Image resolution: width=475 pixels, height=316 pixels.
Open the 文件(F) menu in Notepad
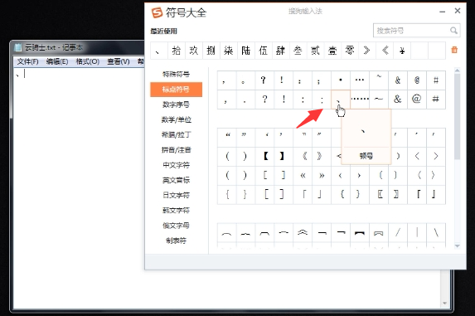coord(27,61)
